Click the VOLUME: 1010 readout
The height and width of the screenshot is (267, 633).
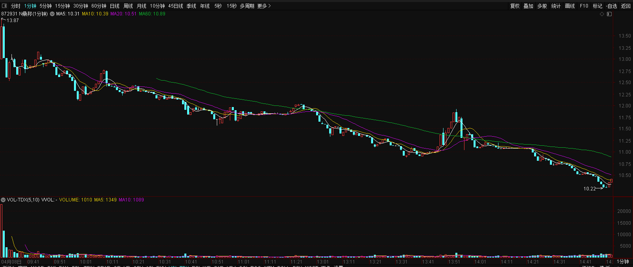76,200
